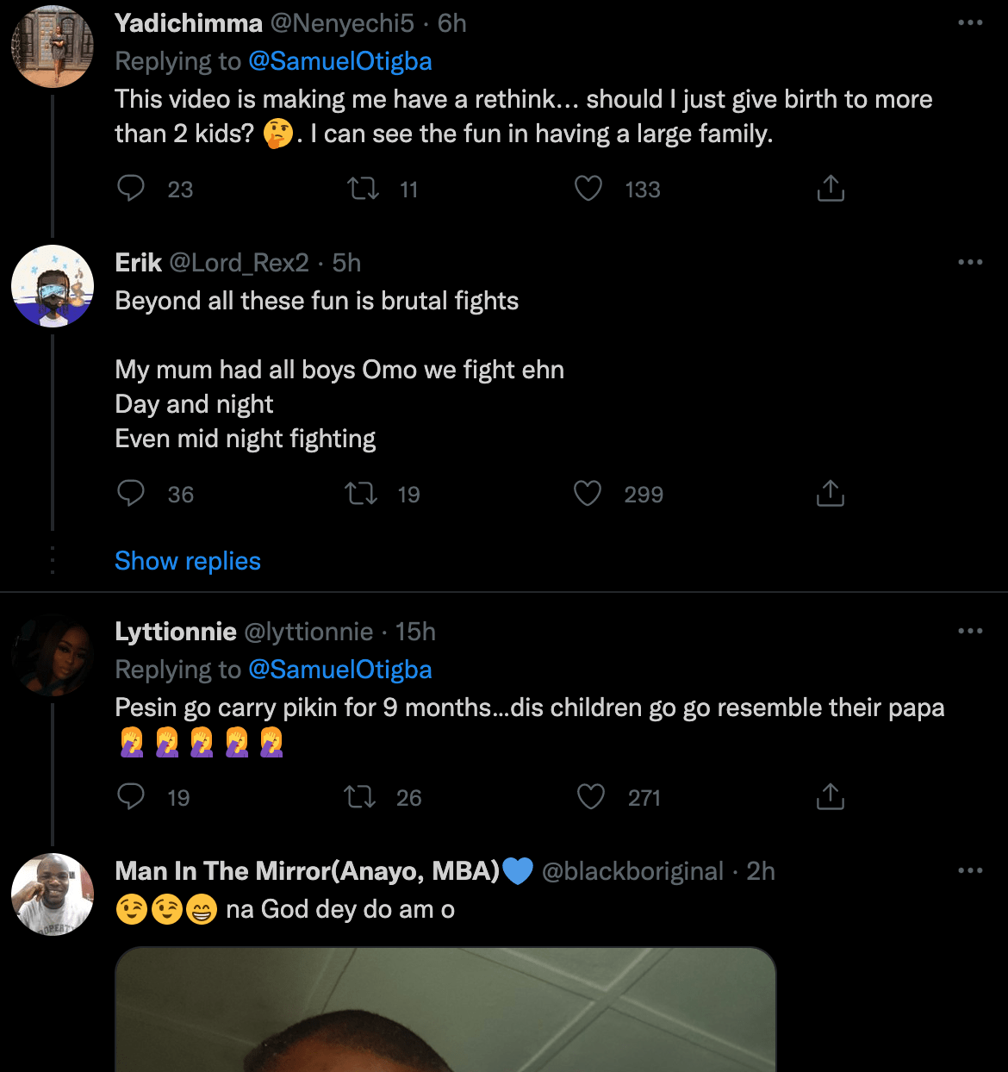Open Erik's profile avatar
Screen dimensions: 1008x1072
point(53,286)
